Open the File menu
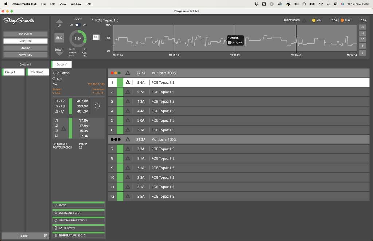The width and height of the screenshot is (373, 241). click(x=43, y=4)
